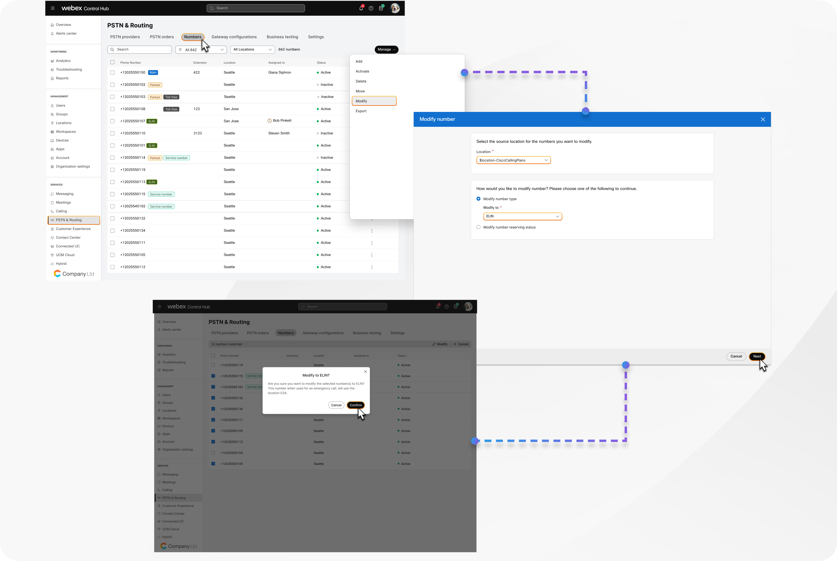This screenshot has width=837, height=561.
Task: Click the numbers Search field
Action: click(x=139, y=49)
